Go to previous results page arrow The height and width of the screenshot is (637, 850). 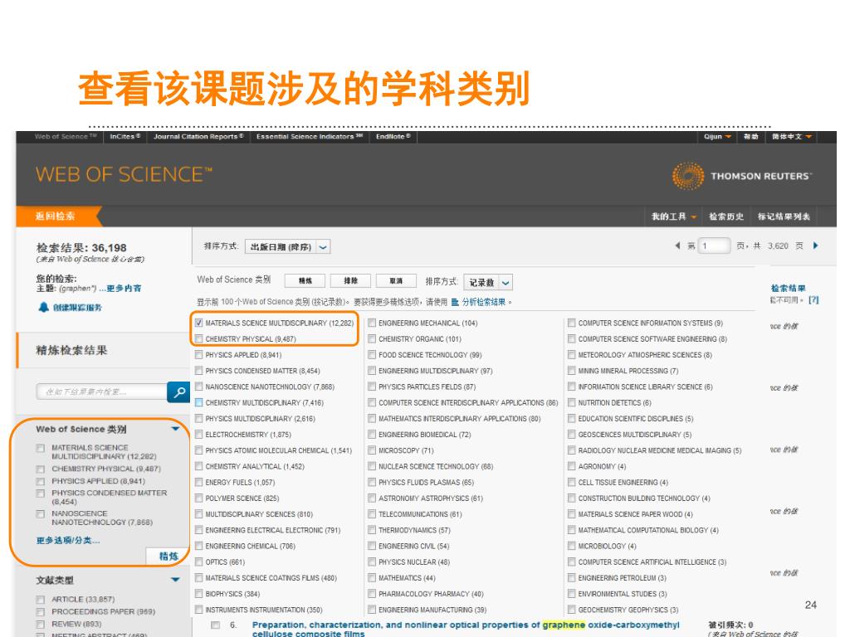click(677, 246)
